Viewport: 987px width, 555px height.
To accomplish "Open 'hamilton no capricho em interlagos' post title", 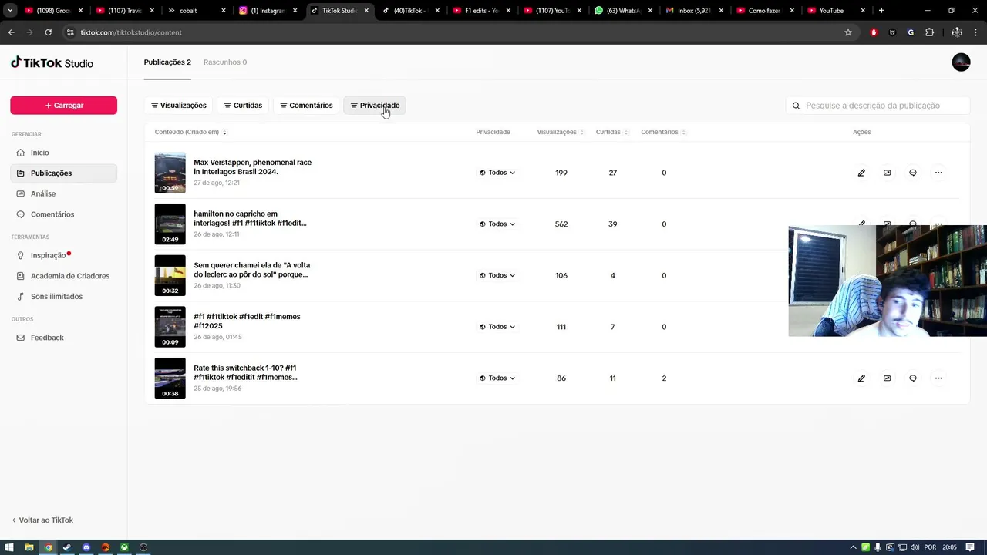I will pos(250,219).
